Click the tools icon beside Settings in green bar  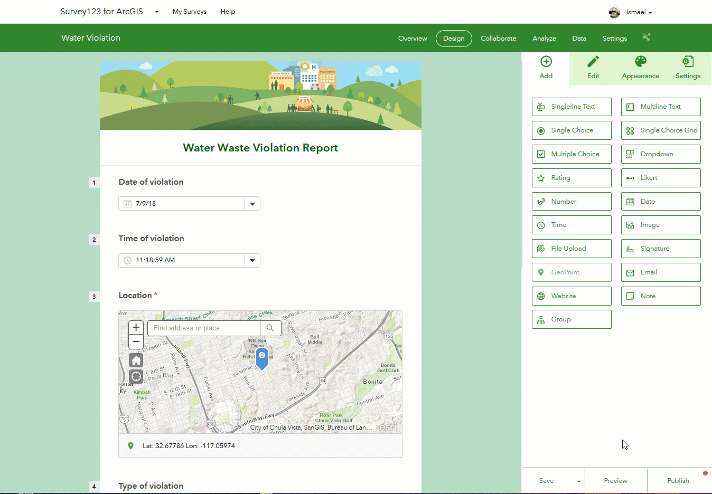647,37
